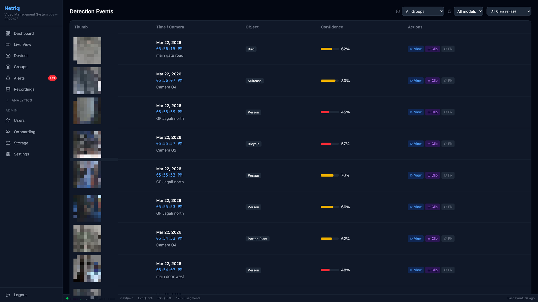Click the Last event: 6s ago status
This screenshot has height=302, width=538.
coord(521,298)
